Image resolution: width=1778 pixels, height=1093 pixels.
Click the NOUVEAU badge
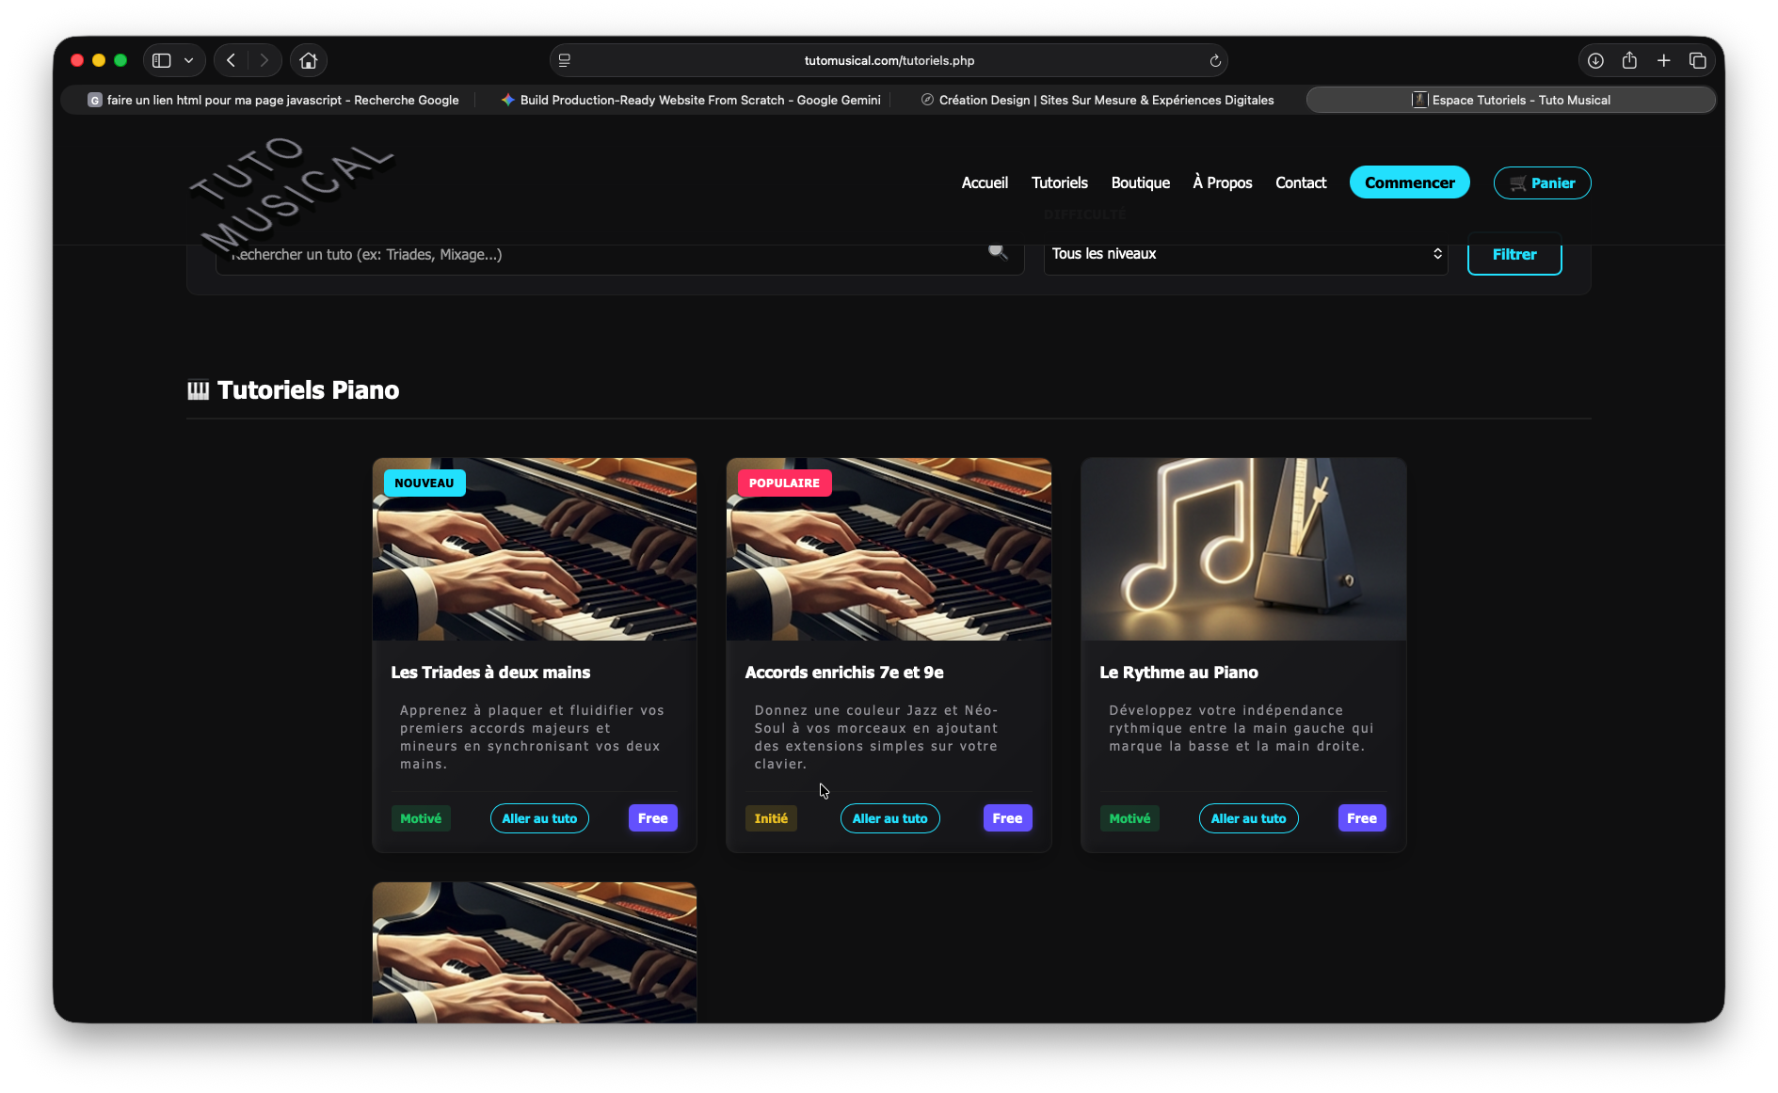424,483
